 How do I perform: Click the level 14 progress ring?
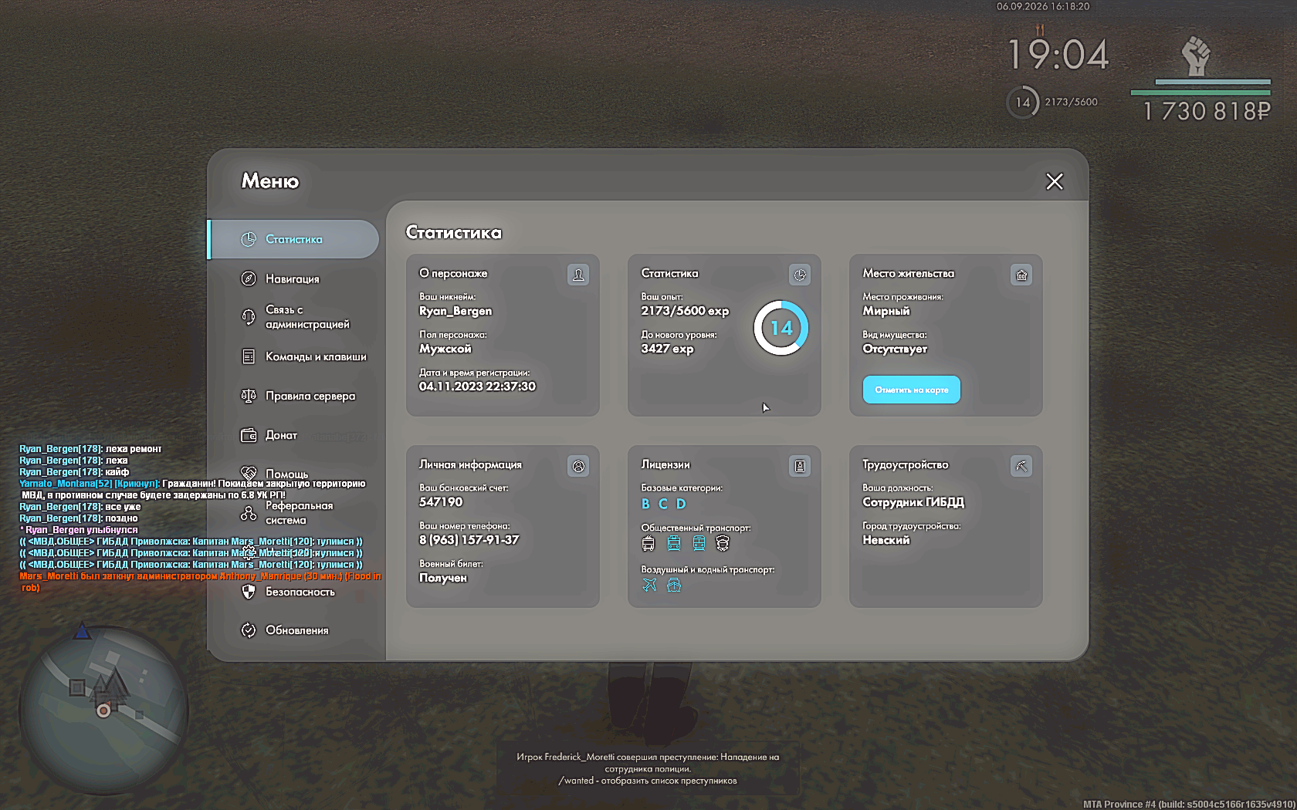tap(781, 328)
